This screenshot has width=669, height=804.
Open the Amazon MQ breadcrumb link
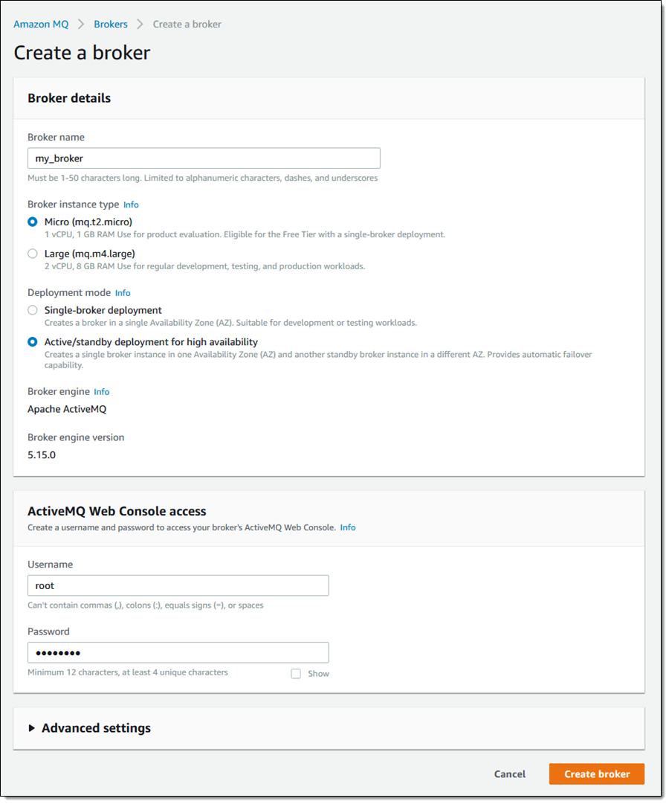(x=41, y=25)
